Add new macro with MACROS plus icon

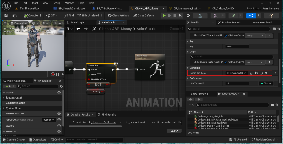tap(59, 126)
